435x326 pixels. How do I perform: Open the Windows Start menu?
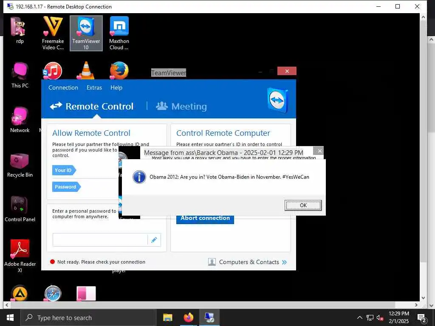(10, 318)
